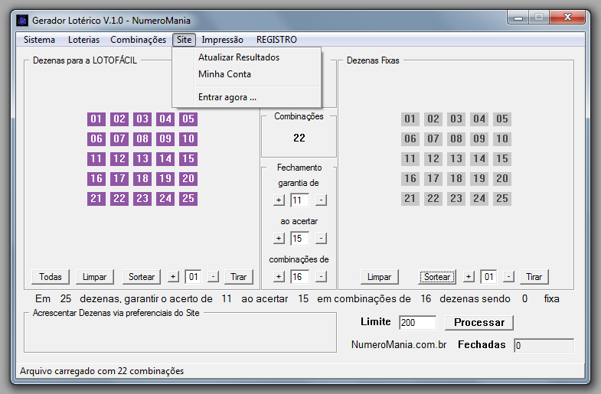Toggle purple number 19 in LOTOFÁCIL grid
Screen dimensions: 601x394
click(x=165, y=178)
